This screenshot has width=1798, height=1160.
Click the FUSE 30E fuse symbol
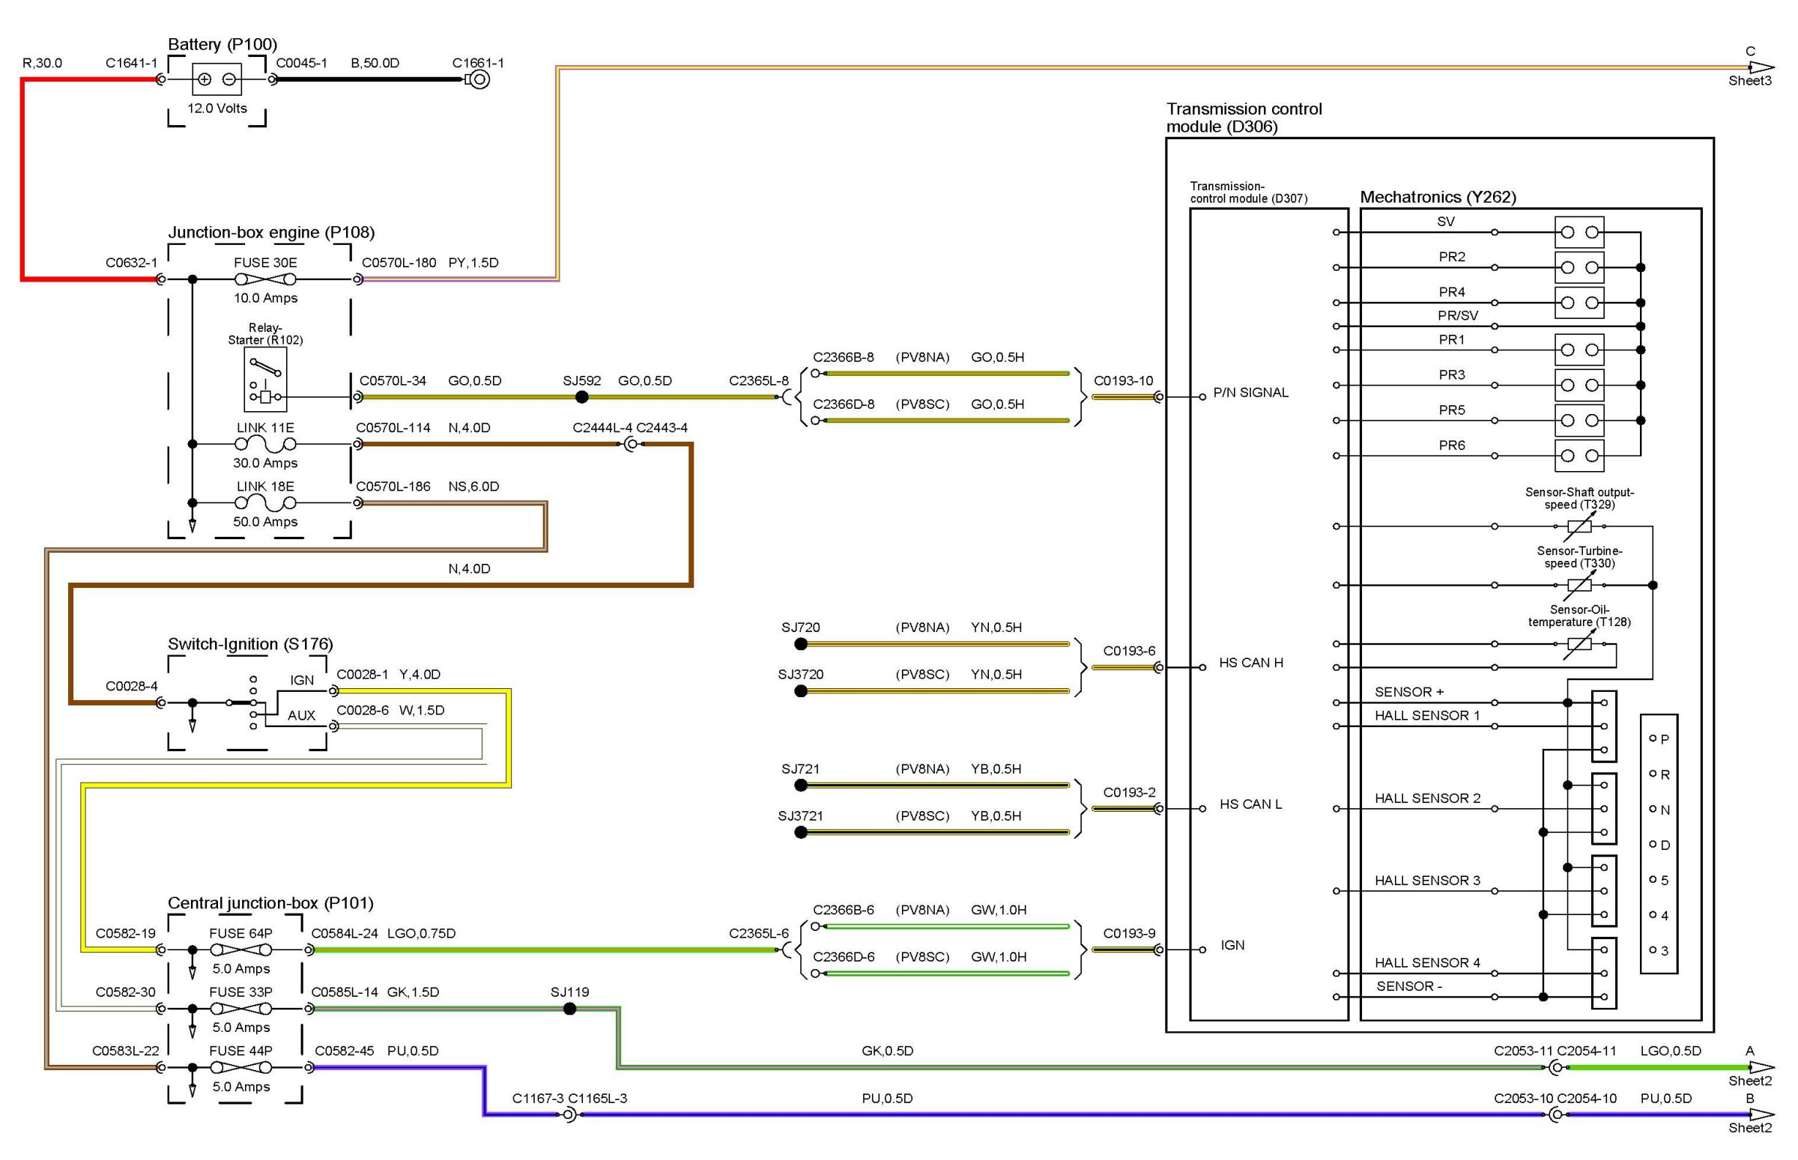[x=265, y=279]
